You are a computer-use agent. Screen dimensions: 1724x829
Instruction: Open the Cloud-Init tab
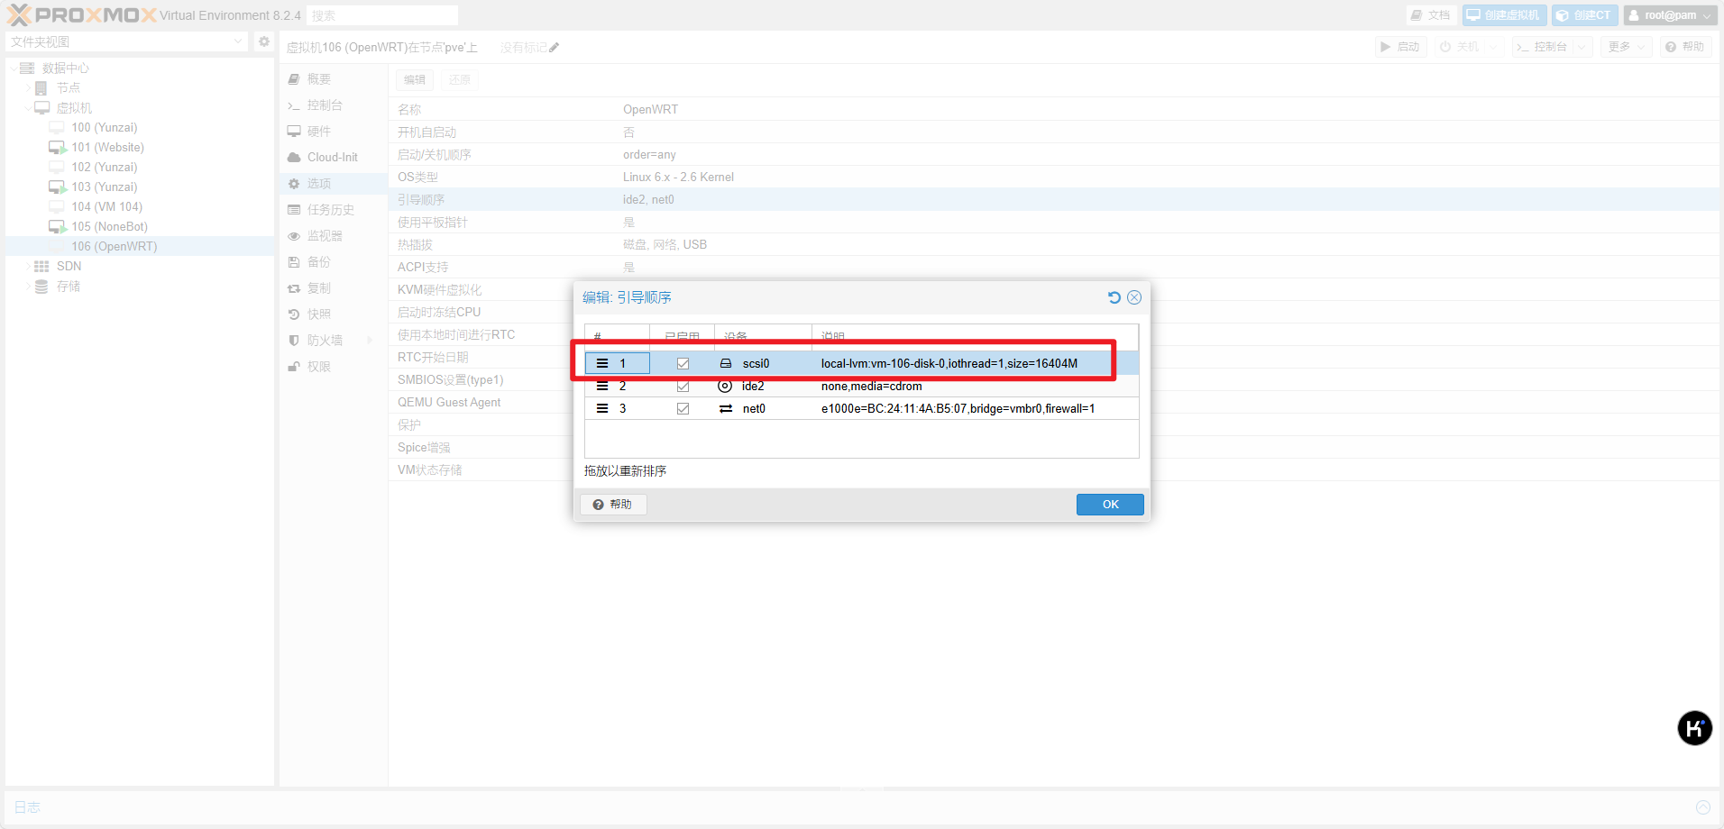334,158
